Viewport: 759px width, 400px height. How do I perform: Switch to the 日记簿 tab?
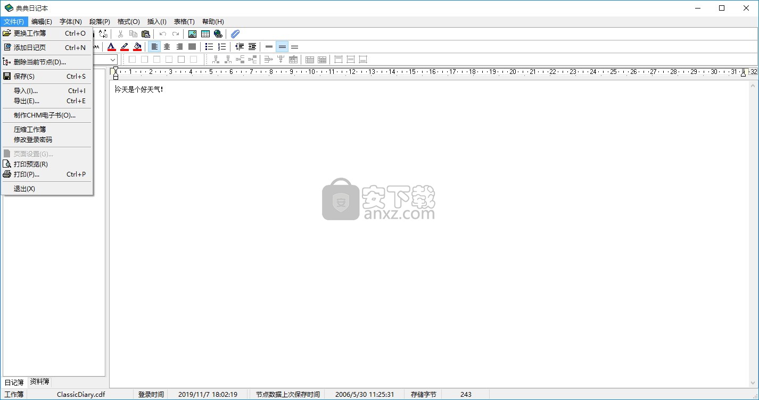[14, 382]
